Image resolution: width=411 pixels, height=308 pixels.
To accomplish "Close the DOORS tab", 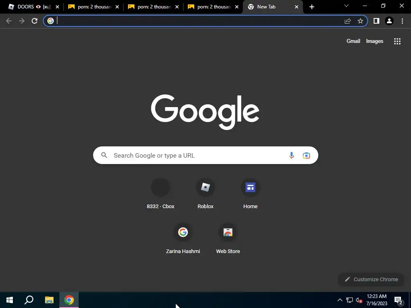I will click(x=57, y=7).
